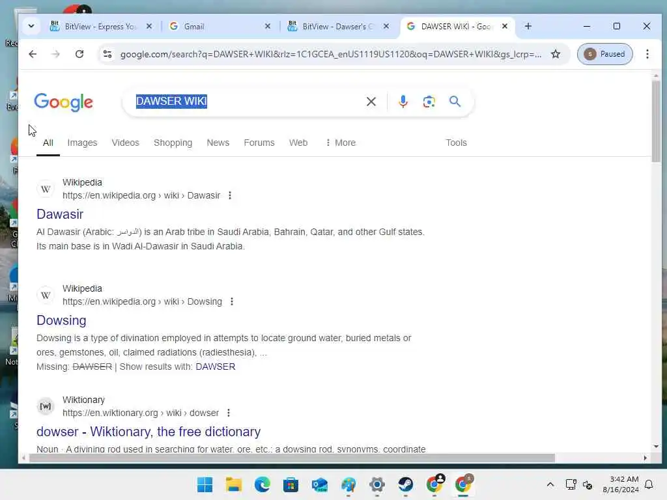This screenshot has width=667, height=500.
Task: Click the address bar URL
Action: [x=330, y=54]
